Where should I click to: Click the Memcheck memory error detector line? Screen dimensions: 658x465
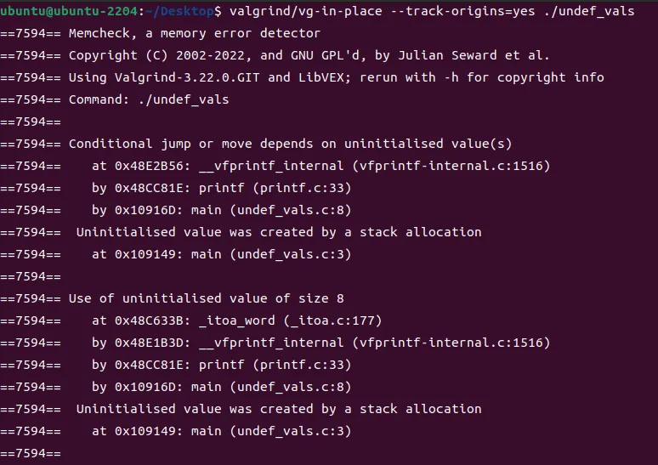coord(194,33)
